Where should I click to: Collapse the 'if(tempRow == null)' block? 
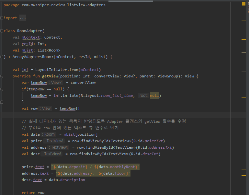tap(2, 89)
